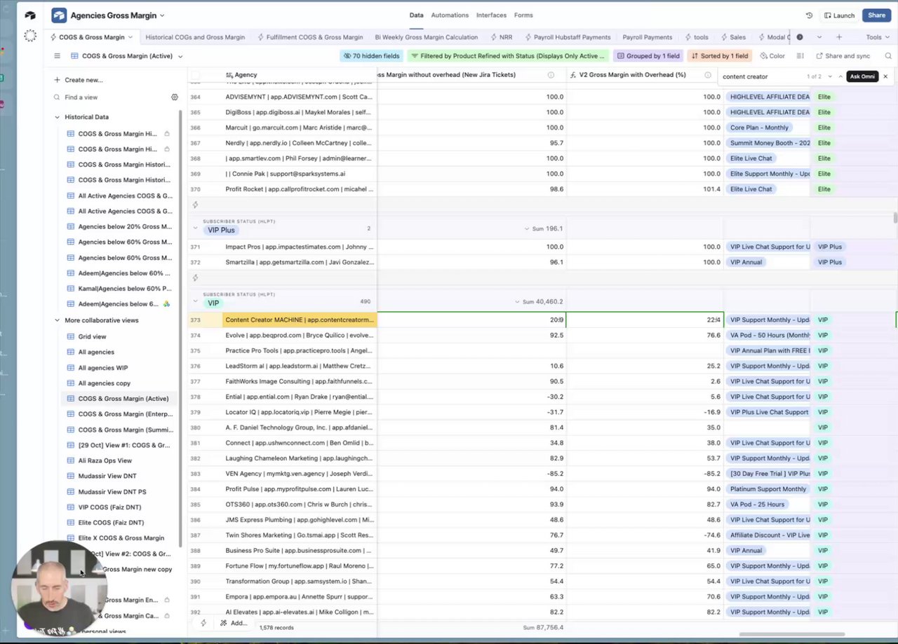The height and width of the screenshot is (644, 898).
Task: Open the row height icon next to Color
Action: pos(800,56)
